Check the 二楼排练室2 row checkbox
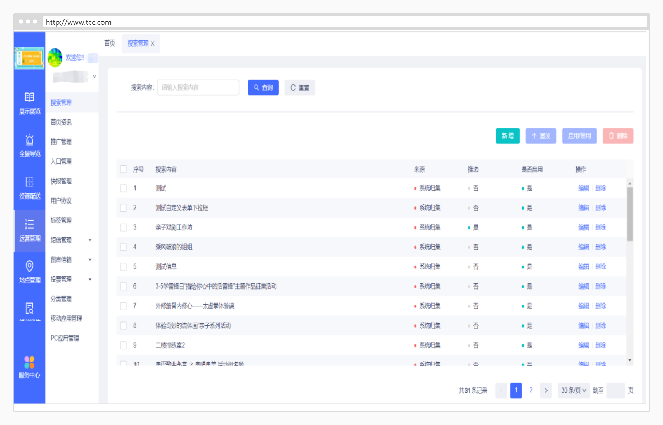This screenshot has height=425, width=663. [x=123, y=345]
